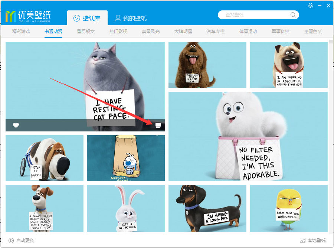Screen dimensions: 334x248
Task: Open settings gear icon in title bar
Action: click(311, 6)
